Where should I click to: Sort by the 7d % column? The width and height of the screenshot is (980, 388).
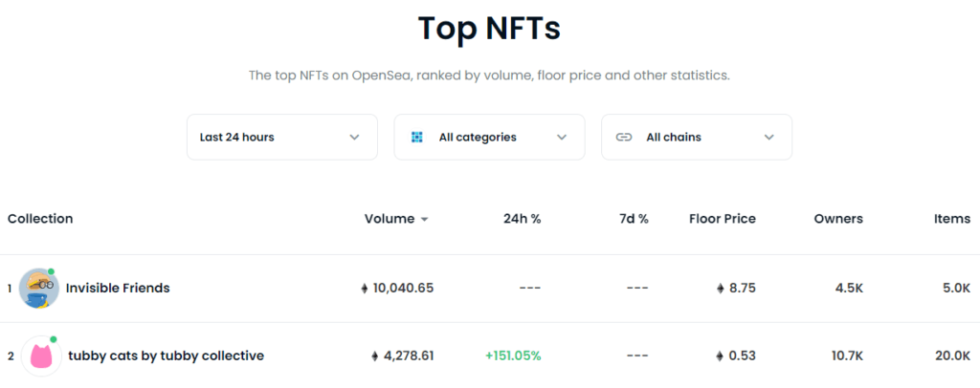click(632, 219)
